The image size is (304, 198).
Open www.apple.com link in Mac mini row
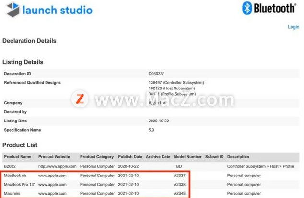point(52,193)
